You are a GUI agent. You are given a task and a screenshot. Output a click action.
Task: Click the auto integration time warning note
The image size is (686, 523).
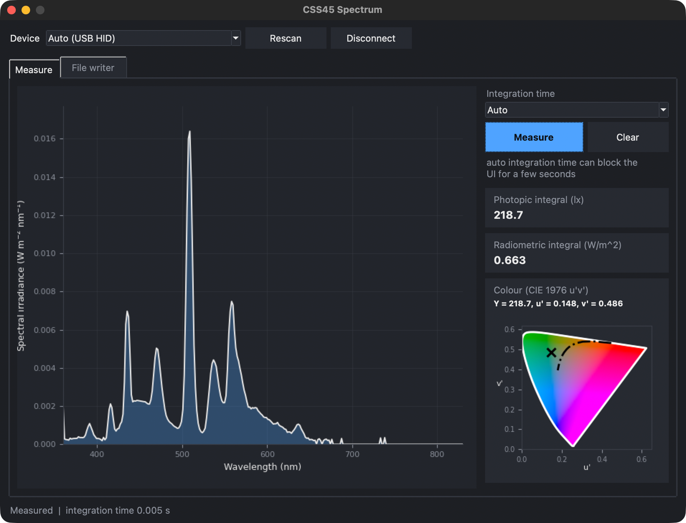[562, 168]
